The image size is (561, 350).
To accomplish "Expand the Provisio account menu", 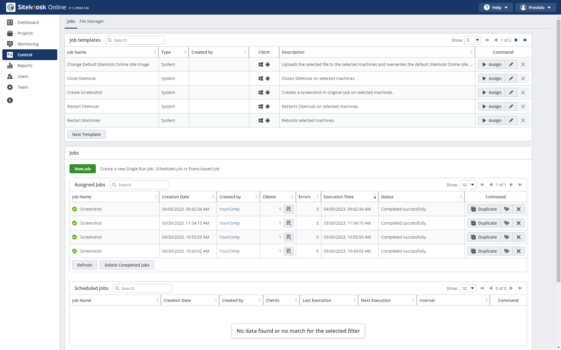I will (x=535, y=8).
